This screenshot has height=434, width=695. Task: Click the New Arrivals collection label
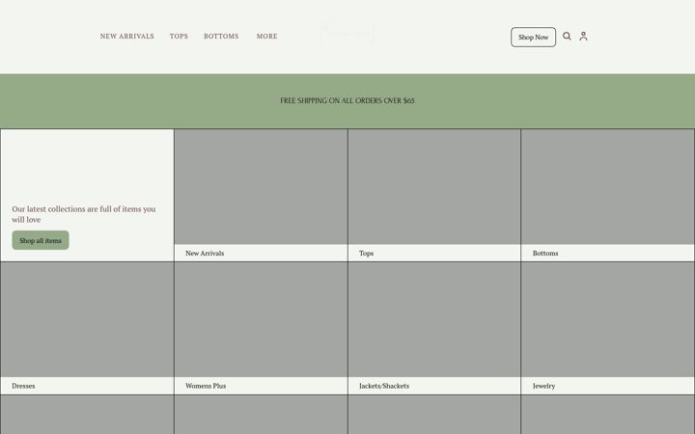[205, 254]
